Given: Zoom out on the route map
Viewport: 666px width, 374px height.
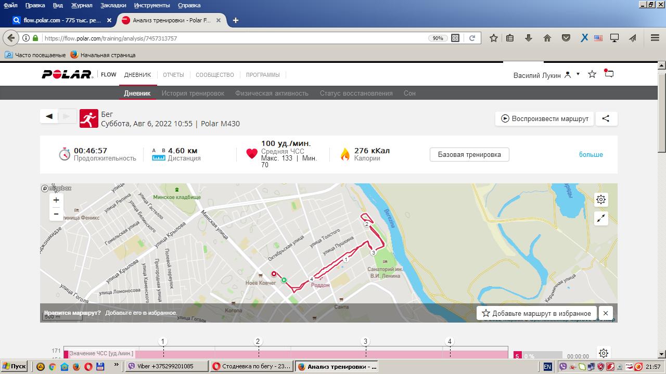Looking at the screenshot, I should click(56, 214).
